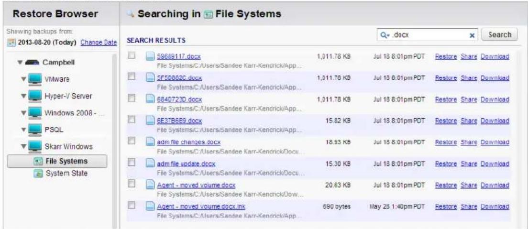Screen dimensions: 528x229
Task: Collapse the VMware node arrow
Action: [x=23, y=80]
